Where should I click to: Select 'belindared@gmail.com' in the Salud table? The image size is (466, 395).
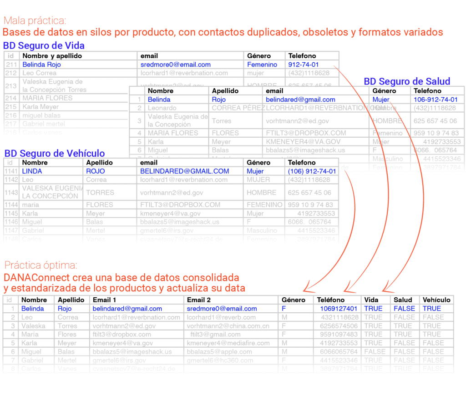tap(300, 100)
